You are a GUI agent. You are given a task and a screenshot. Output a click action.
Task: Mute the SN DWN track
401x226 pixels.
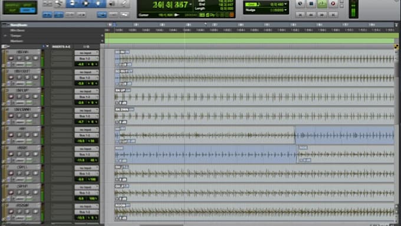point(35,116)
